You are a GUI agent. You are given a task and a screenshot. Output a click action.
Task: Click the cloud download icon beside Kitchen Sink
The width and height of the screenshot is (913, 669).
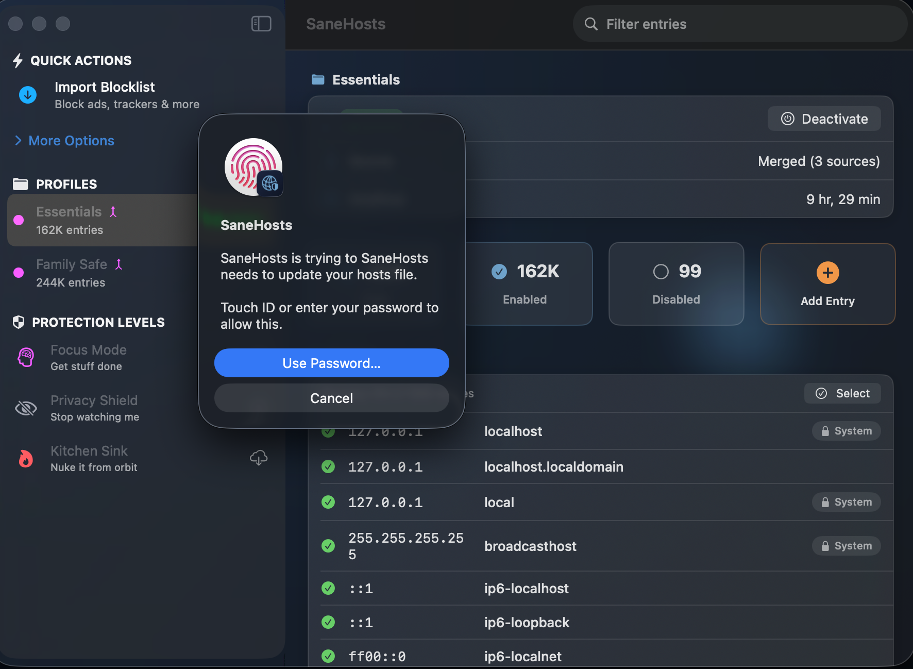click(x=259, y=458)
